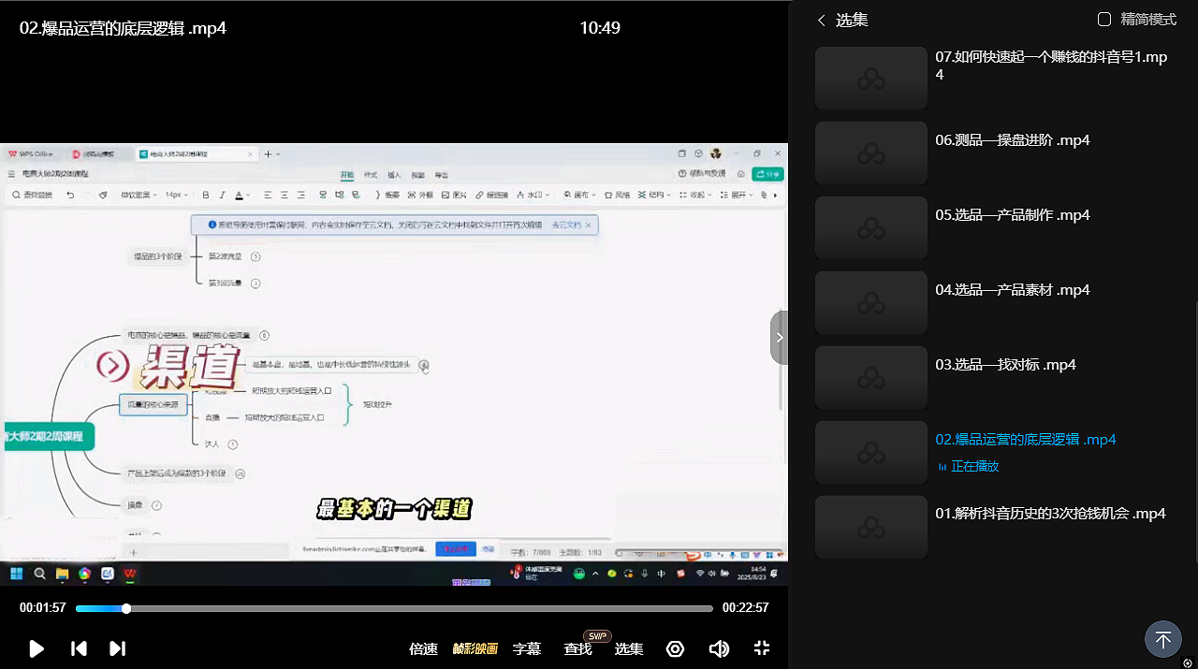Open thumbnail of 01.解析抖音历史的3次抢钱机会
The height and width of the screenshot is (669, 1198).
[870, 528]
